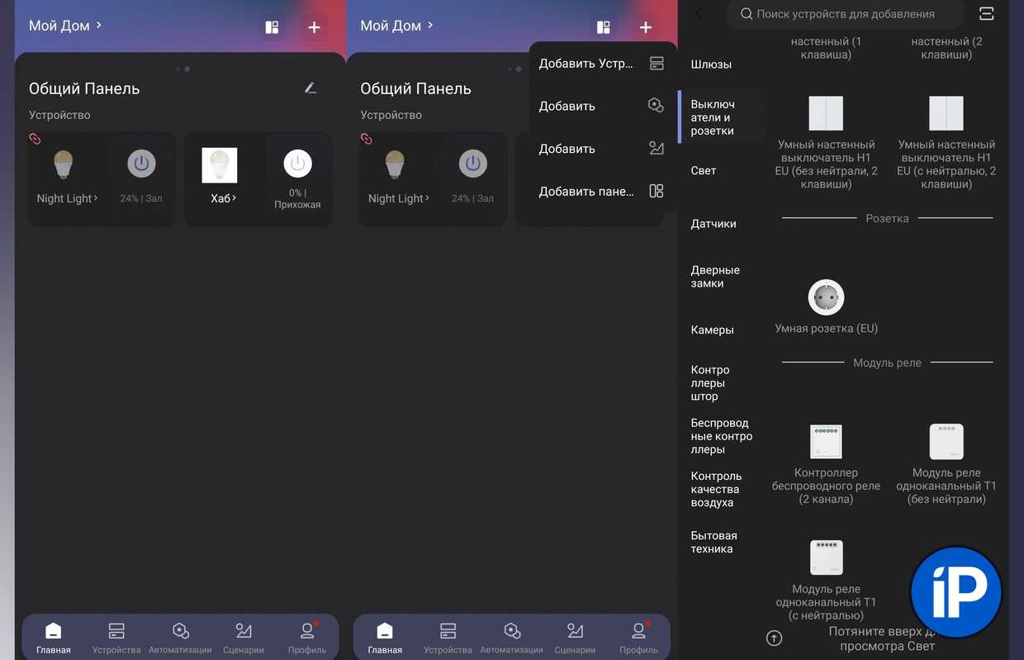The width and height of the screenshot is (1024, 660).
Task: Select Умная розетка (EU) device icon
Action: tap(826, 297)
